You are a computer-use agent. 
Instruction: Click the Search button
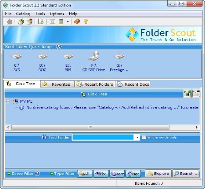186,174
